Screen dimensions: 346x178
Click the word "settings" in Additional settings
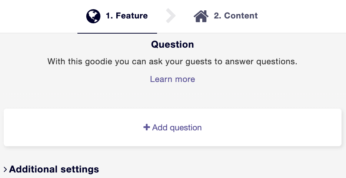tap(80, 169)
